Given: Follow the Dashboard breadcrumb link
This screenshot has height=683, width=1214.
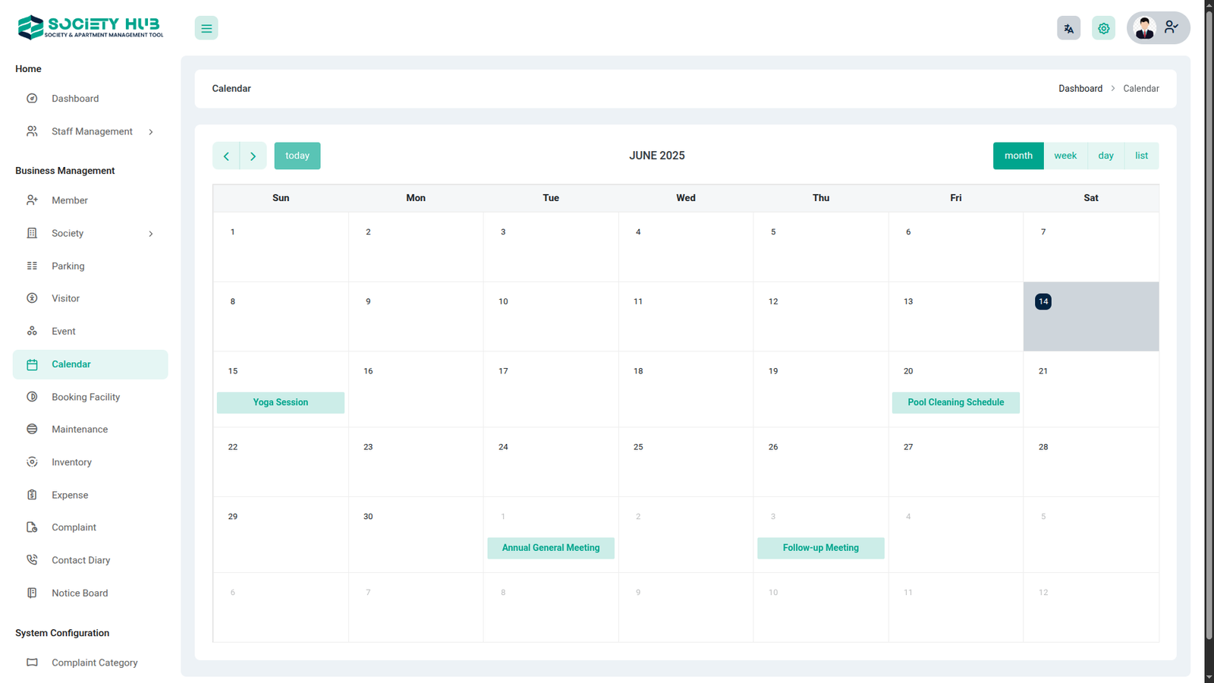Looking at the screenshot, I should pyautogui.click(x=1080, y=89).
